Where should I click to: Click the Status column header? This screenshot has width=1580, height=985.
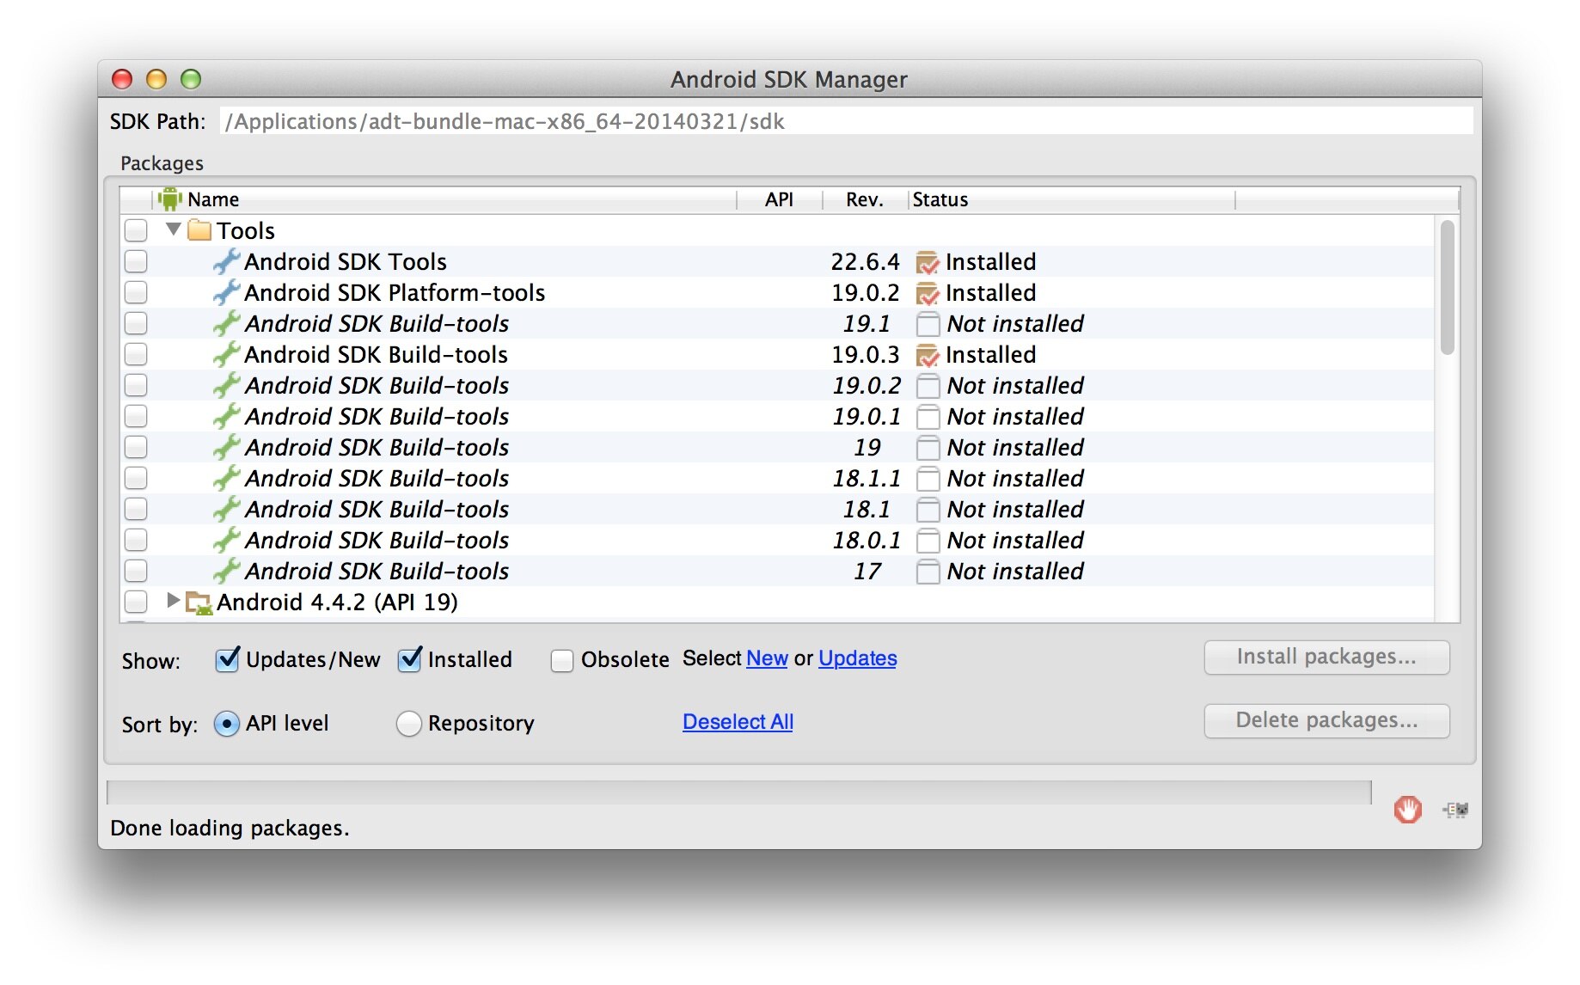940,199
